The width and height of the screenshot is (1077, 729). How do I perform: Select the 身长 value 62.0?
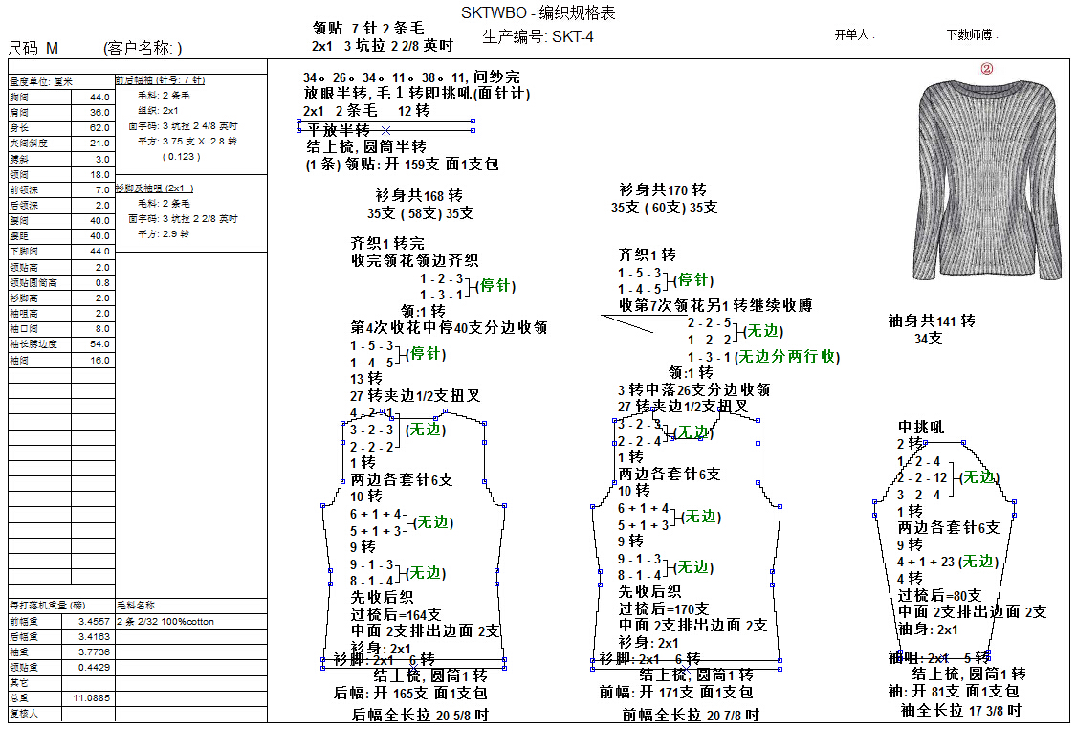pyautogui.click(x=99, y=128)
